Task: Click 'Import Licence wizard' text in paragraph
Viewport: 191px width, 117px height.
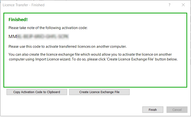Action: [x=53, y=59]
